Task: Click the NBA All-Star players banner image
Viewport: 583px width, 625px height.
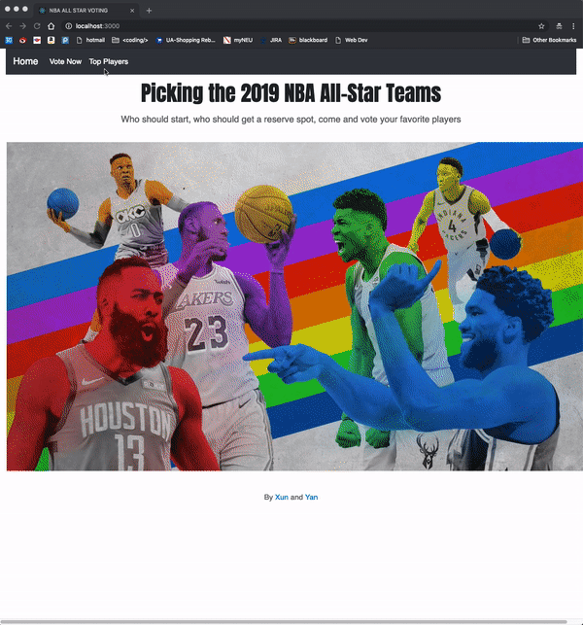Action: [x=294, y=306]
